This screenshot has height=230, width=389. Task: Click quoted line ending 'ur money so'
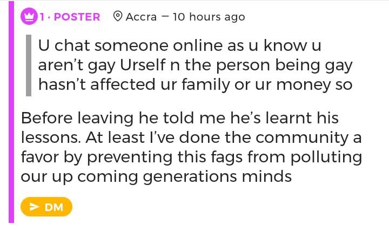click(x=195, y=84)
